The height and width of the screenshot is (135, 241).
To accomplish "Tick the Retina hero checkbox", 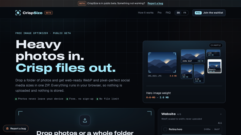I will pos(165,129).
